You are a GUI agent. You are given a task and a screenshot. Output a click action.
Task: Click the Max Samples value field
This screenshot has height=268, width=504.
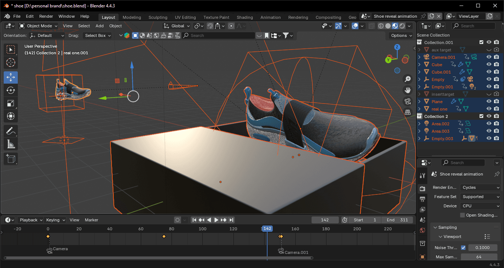(x=479, y=257)
